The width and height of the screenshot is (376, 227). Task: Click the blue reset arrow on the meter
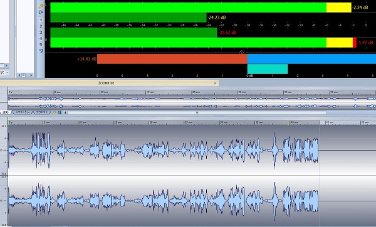point(41,13)
